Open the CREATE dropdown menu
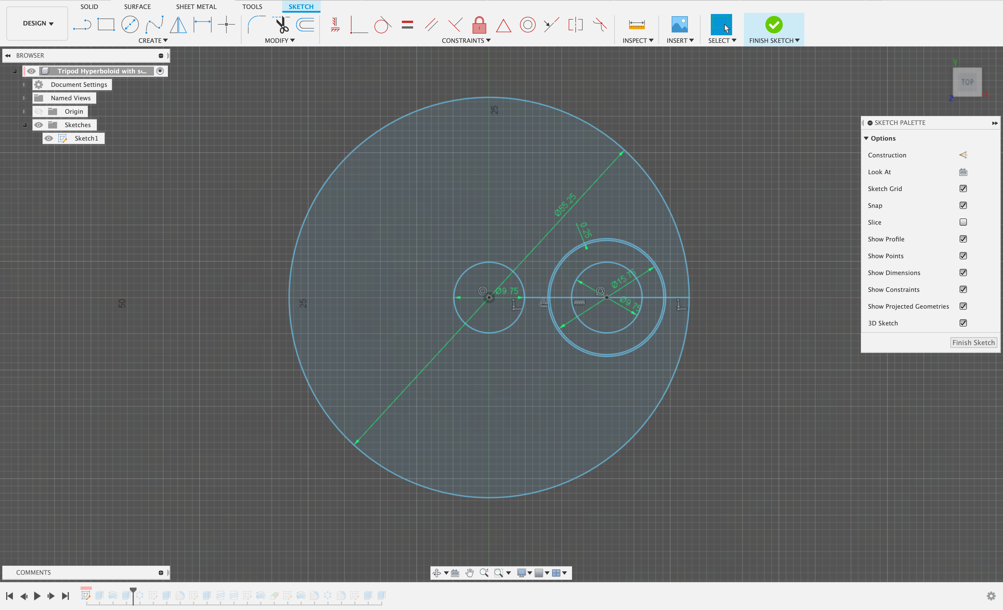1003x610 pixels. (x=153, y=40)
